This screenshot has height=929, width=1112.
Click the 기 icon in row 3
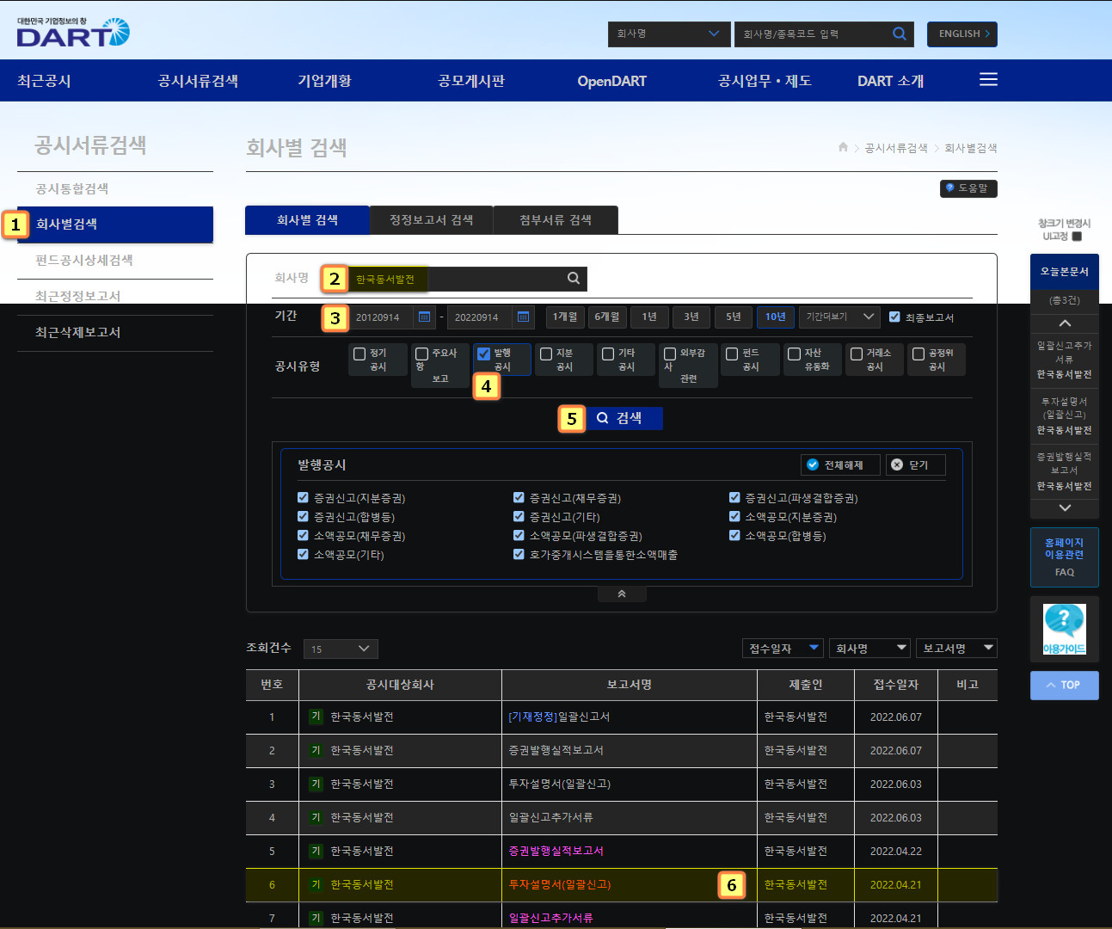coord(316,784)
